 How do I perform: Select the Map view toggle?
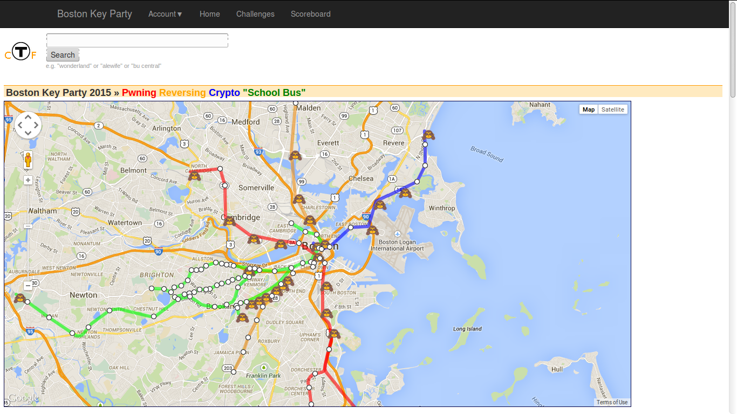[589, 109]
